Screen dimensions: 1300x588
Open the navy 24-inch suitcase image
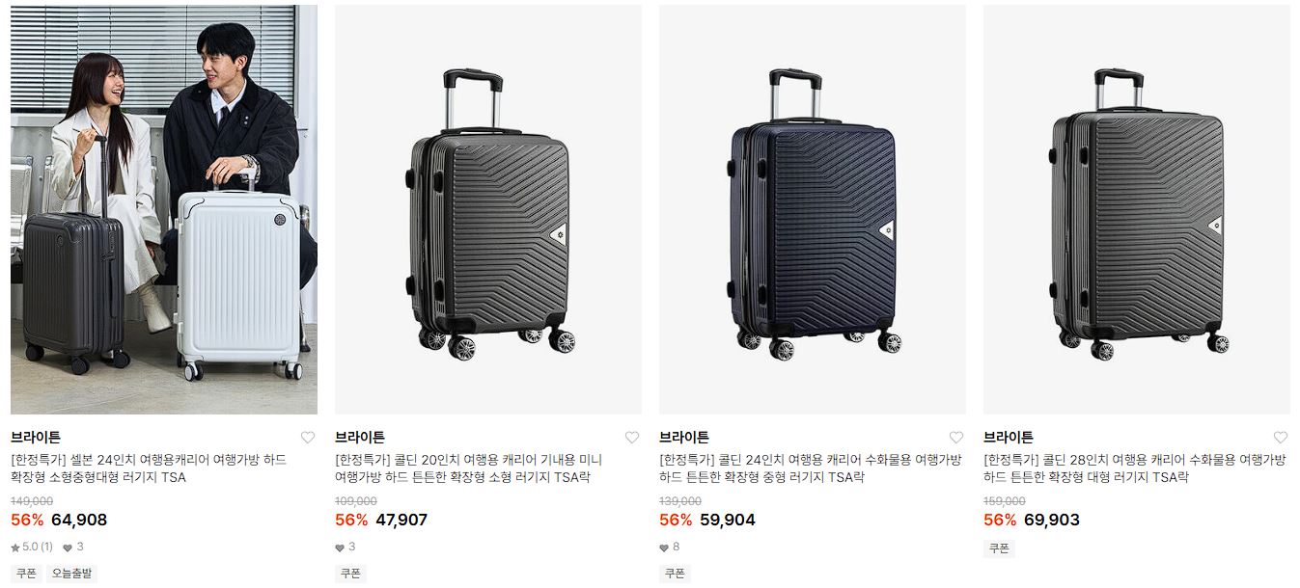(813, 209)
